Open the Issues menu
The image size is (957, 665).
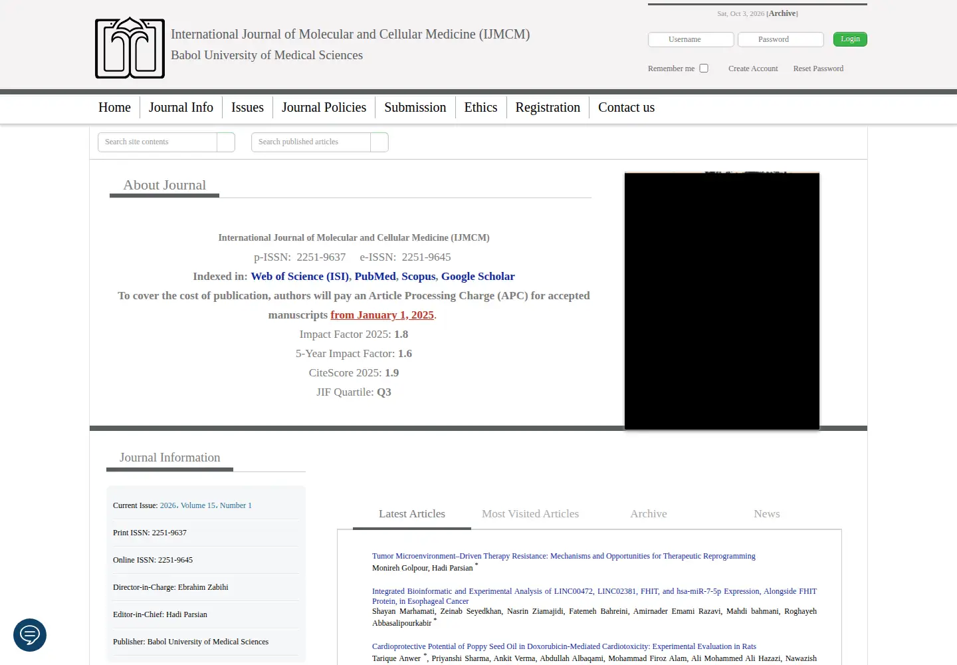click(247, 107)
